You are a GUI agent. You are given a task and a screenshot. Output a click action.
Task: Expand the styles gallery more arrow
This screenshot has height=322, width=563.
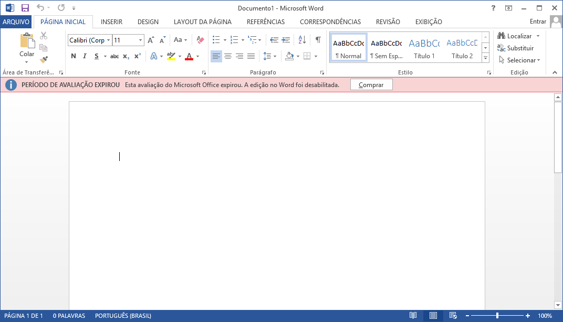point(485,58)
